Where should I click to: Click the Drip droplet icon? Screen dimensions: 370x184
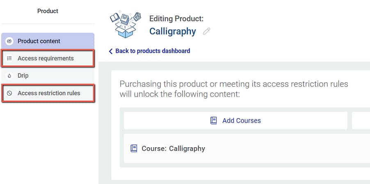(9, 76)
